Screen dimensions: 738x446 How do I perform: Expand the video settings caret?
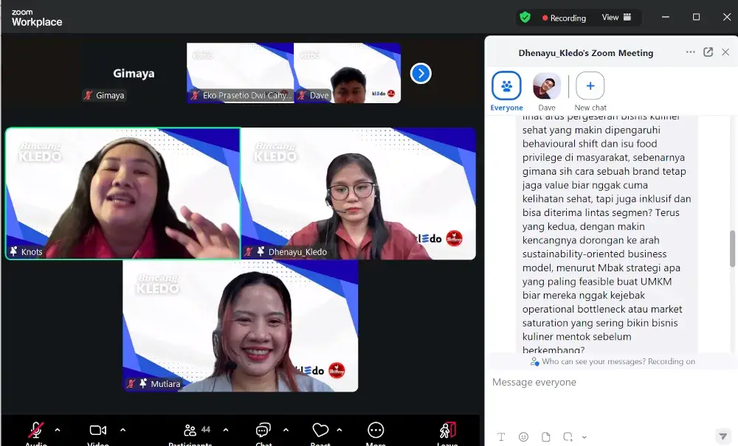click(x=123, y=430)
